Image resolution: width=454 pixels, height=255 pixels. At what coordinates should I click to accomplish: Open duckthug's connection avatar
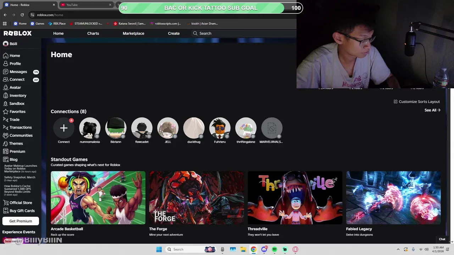pyautogui.click(x=194, y=128)
